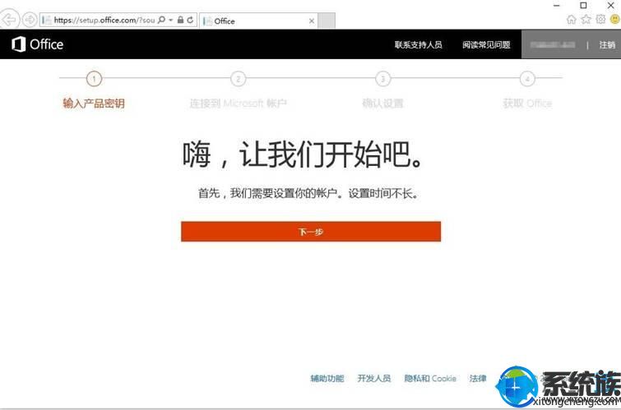This screenshot has height=410, width=621.
Task: Click step 4 circle in progress bar
Action: [x=527, y=78]
